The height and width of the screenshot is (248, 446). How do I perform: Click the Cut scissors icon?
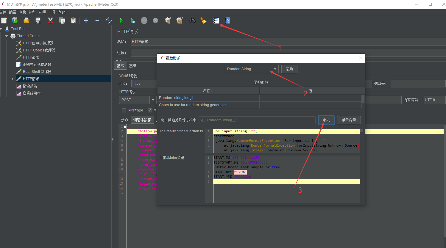50,21
